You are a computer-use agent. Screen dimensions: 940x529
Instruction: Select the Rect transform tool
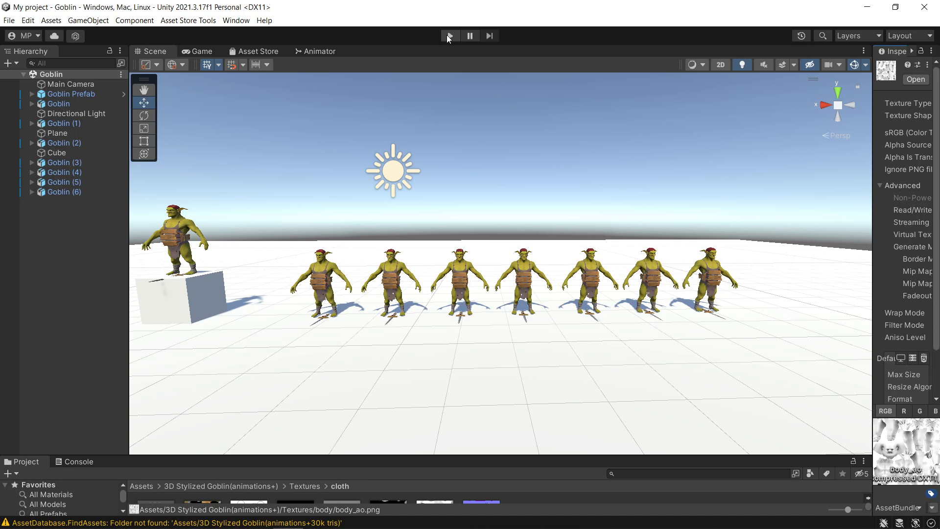[143, 141]
